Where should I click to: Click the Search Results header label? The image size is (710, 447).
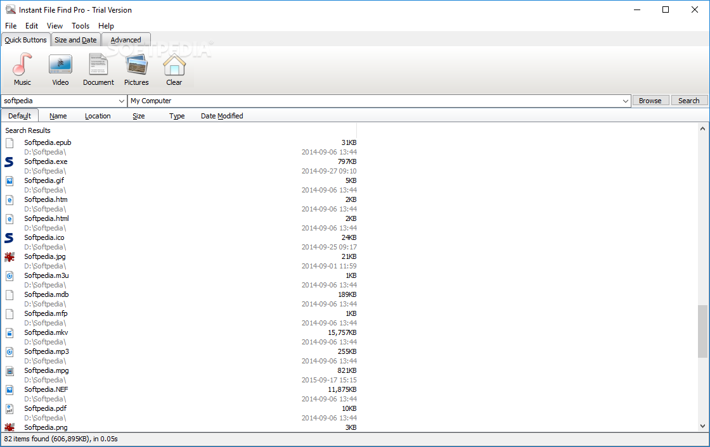pos(28,130)
